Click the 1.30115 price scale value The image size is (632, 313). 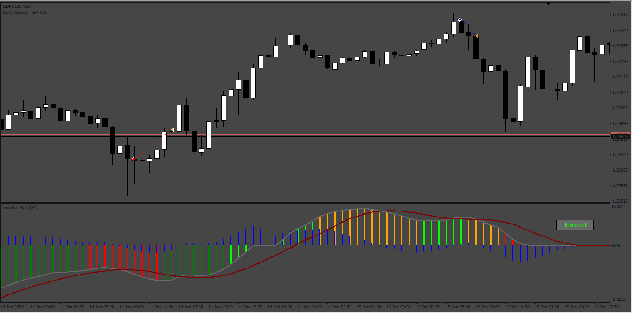(x=620, y=77)
